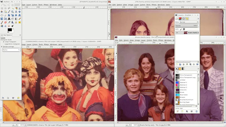Select the Scale tool
The image size is (226, 127).
tap(13, 15)
